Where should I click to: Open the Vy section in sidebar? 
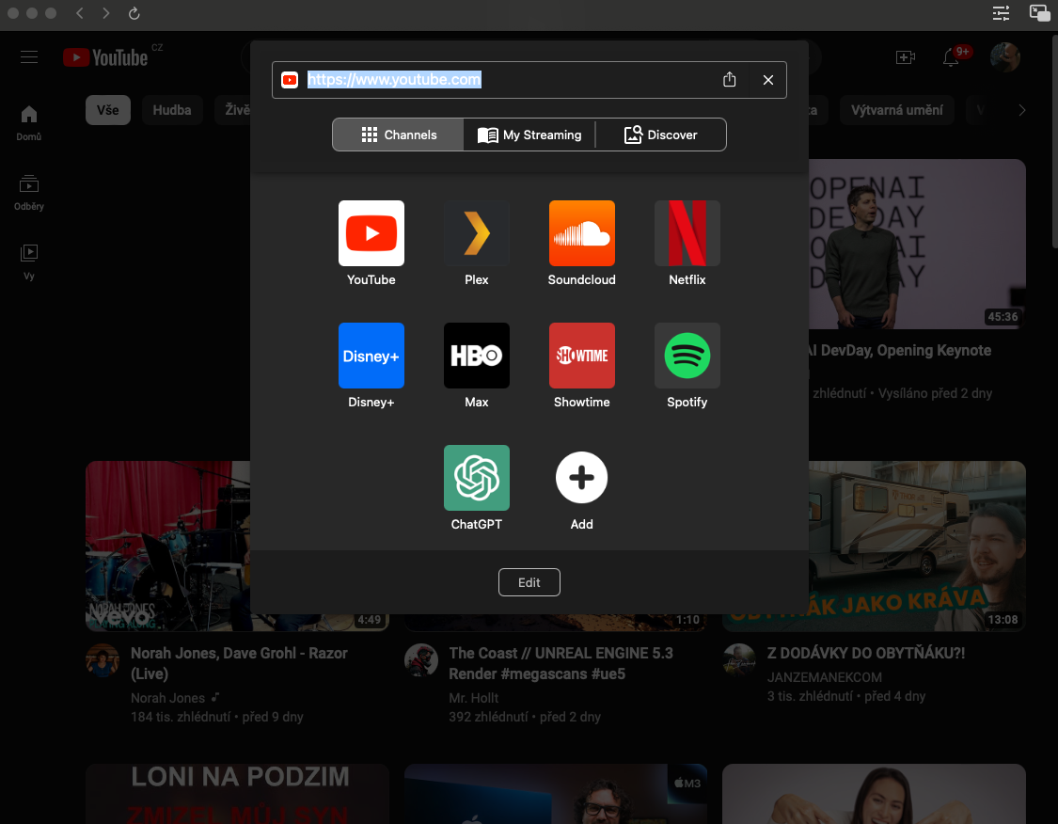29,261
